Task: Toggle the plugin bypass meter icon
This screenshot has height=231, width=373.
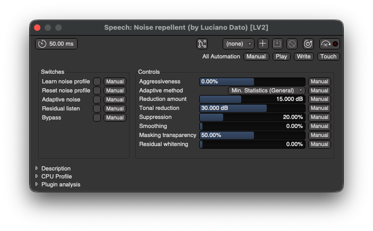Action: pyautogui.click(x=329, y=44)
